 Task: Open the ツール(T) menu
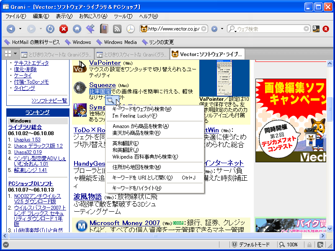click(123, 16)
